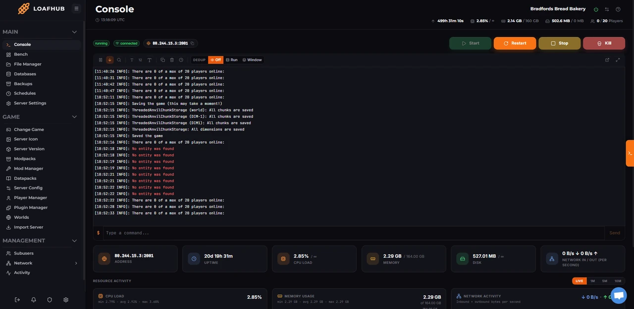
Task: Open the live chat bubble widget
Action: pos(619,296)
